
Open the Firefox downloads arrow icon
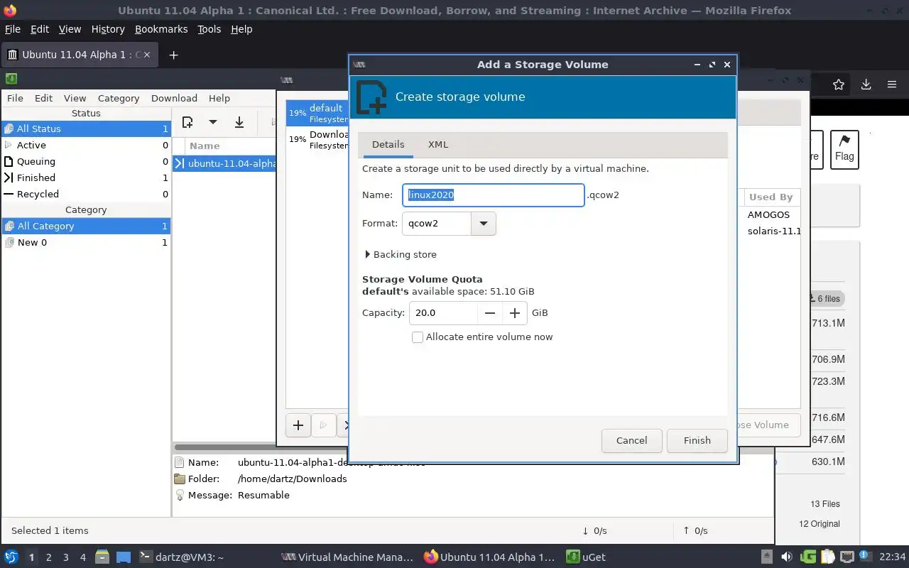[x=866, y=84]
